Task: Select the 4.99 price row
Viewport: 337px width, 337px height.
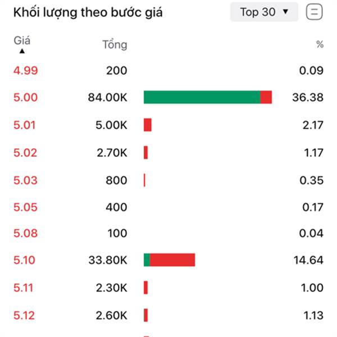Action: (168, 71)
